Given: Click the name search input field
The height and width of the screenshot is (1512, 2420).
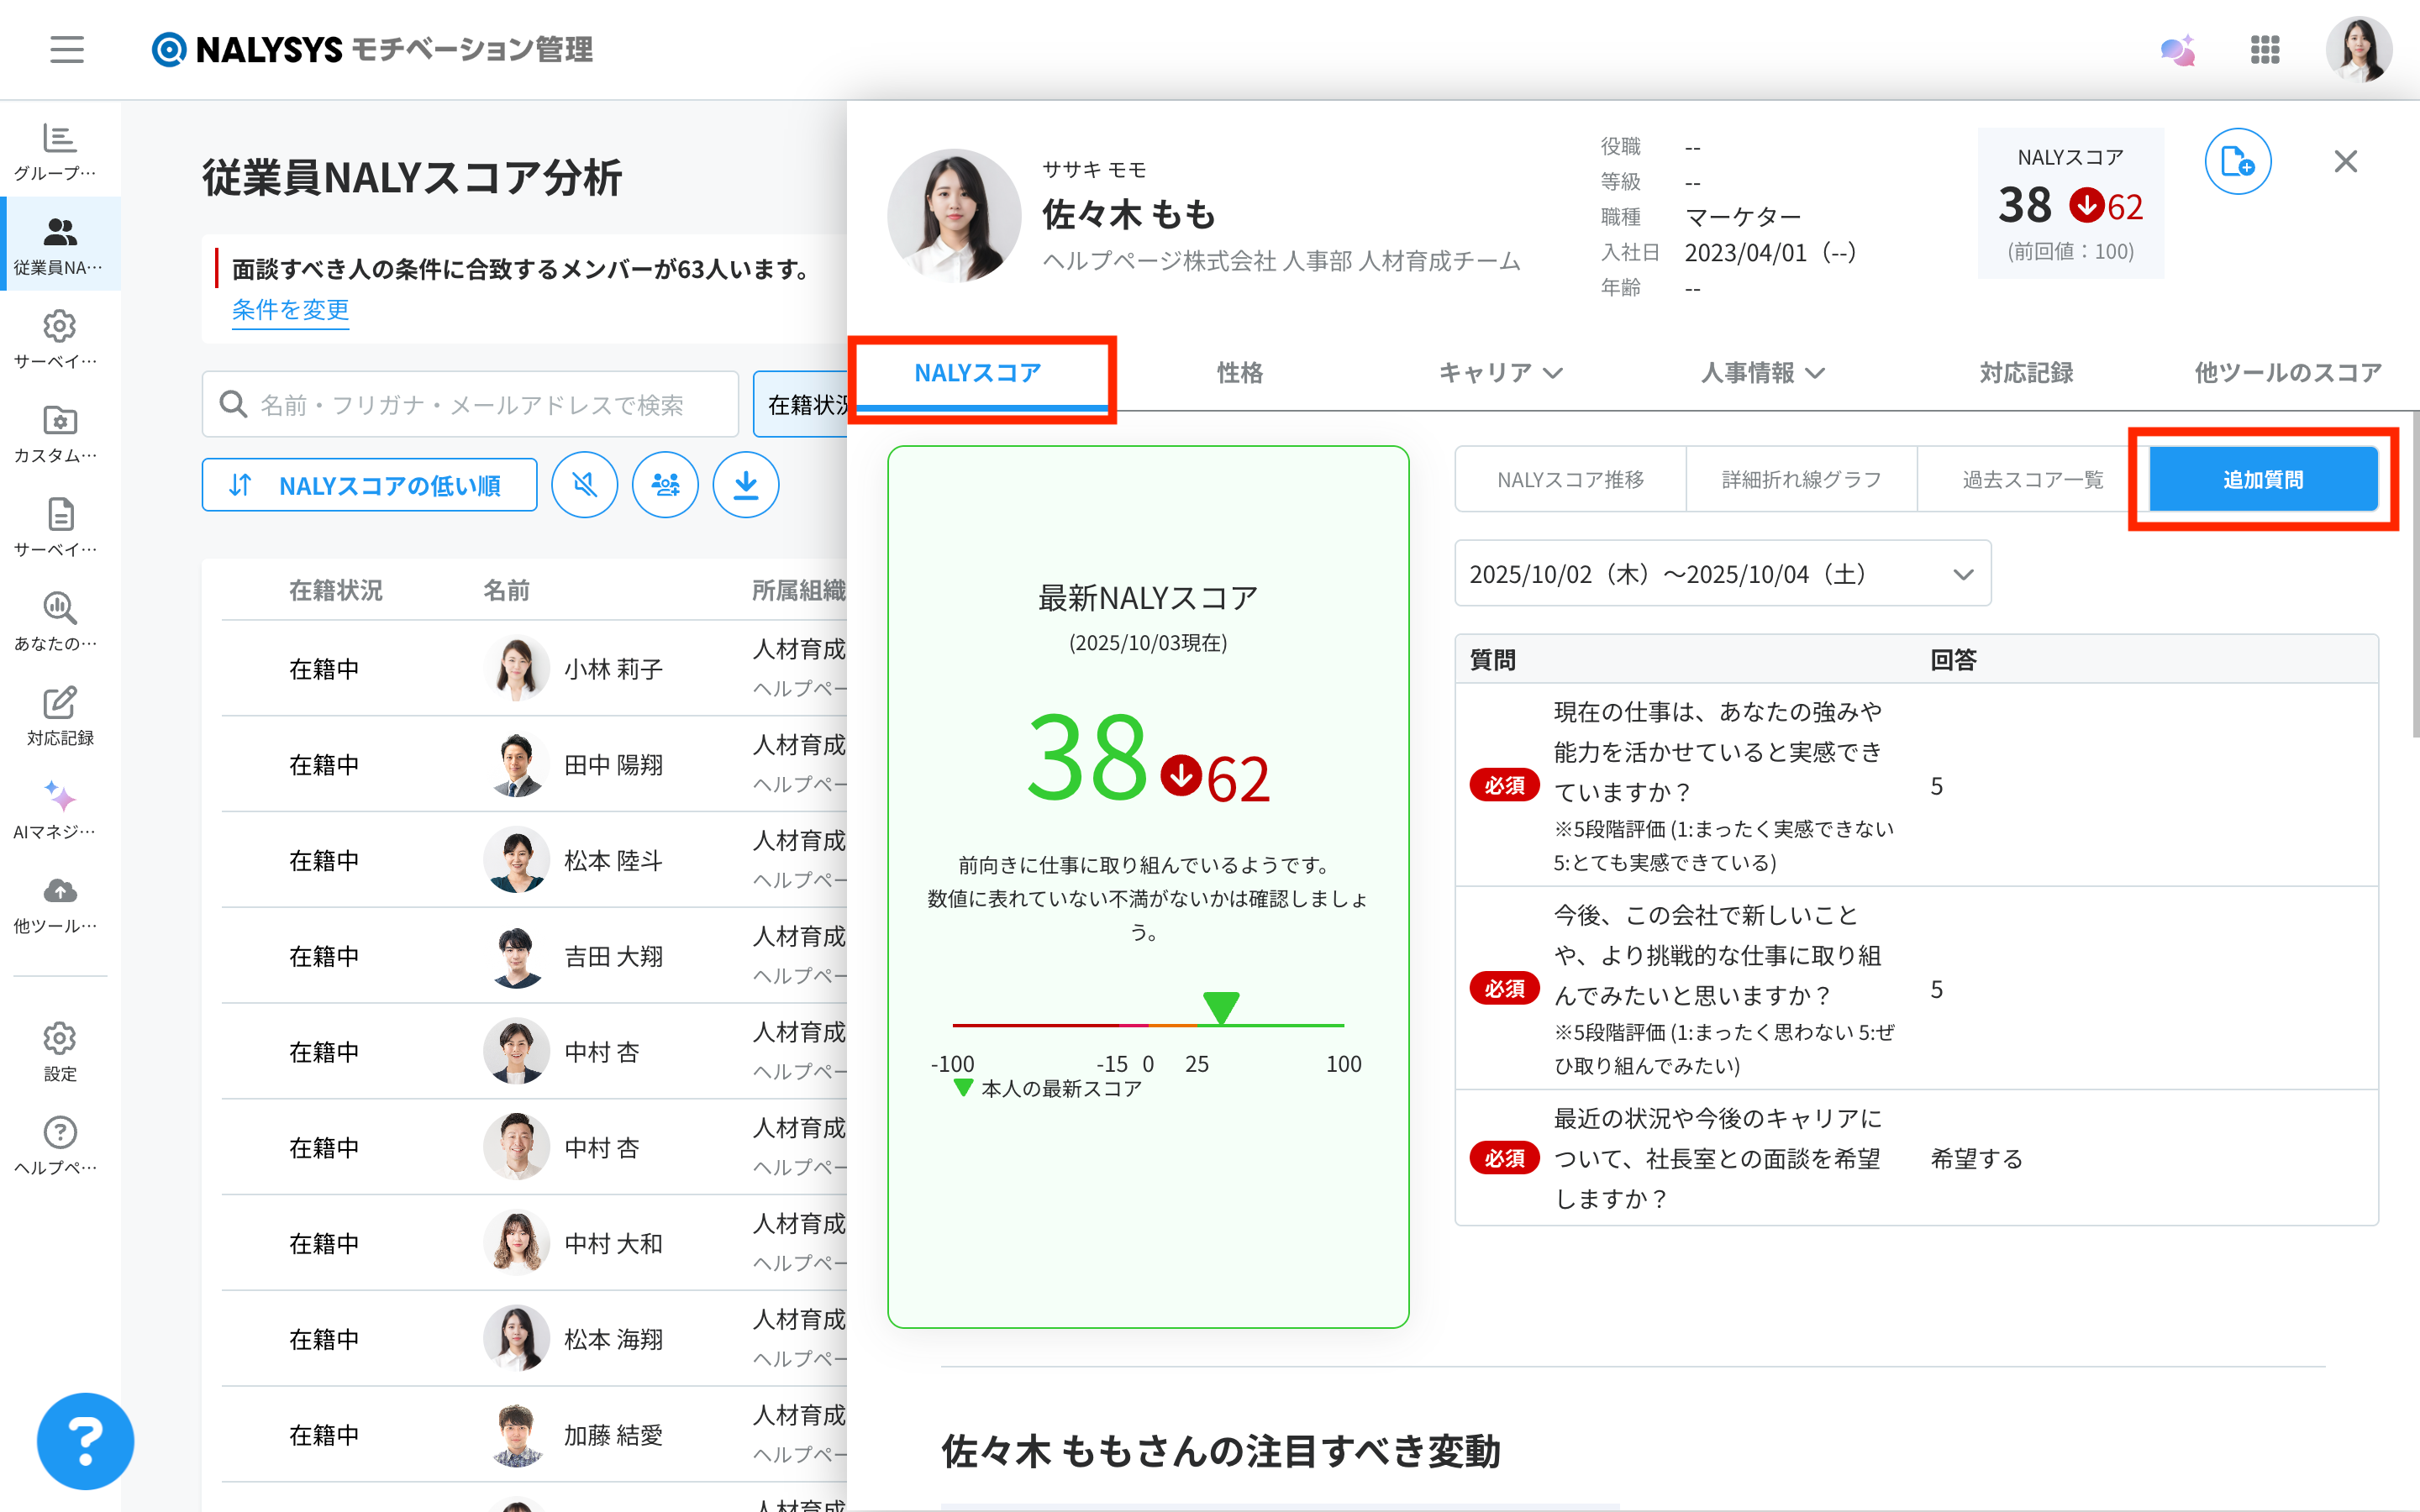Looking at the screenshot, I should point(470,405).
